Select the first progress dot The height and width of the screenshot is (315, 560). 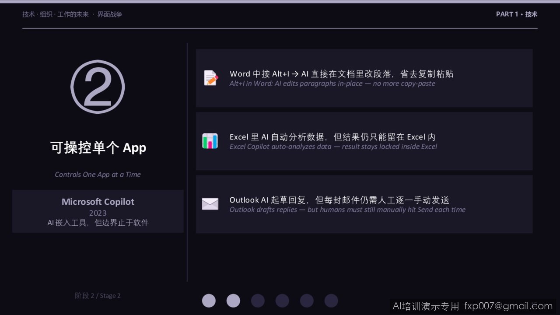point(209,301)
